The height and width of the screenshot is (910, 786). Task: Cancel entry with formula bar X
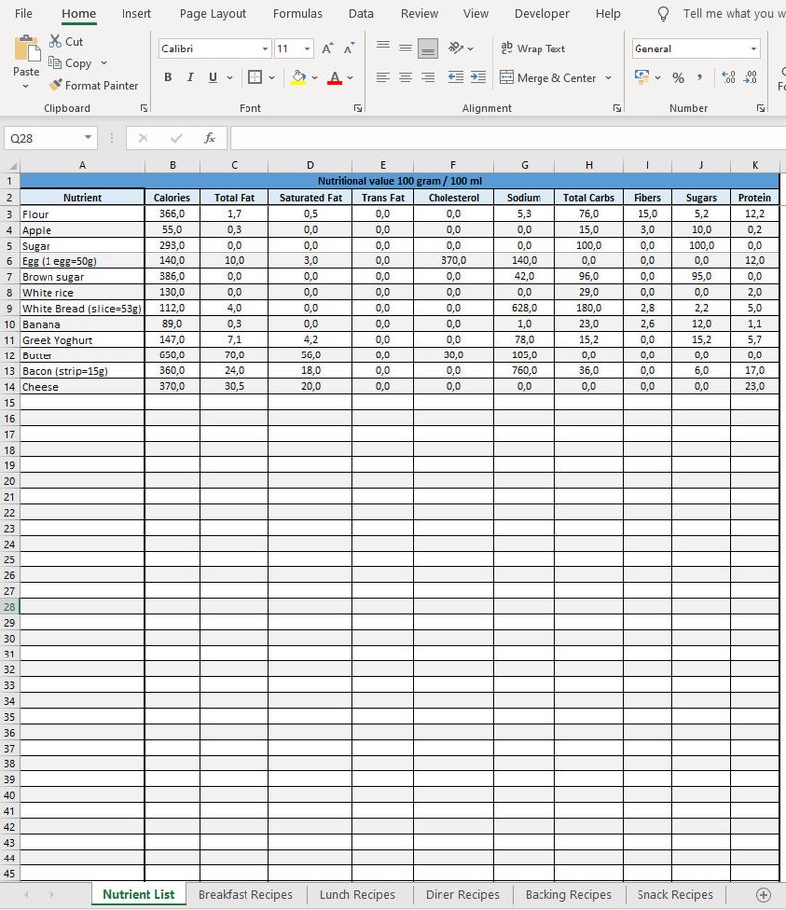(x=143, y=138)
